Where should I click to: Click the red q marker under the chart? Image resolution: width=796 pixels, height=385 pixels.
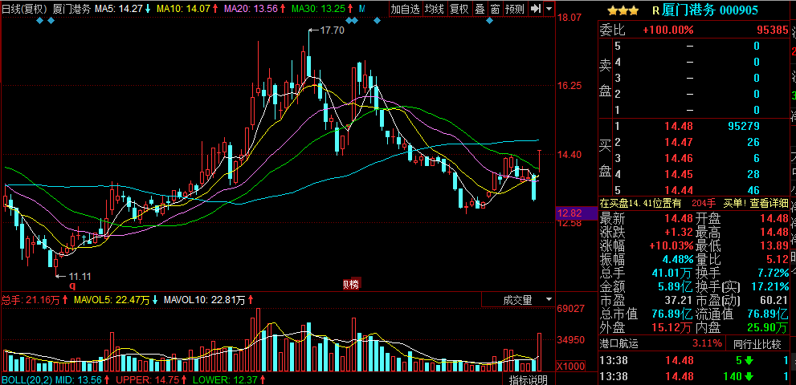(x=72, y=286)
